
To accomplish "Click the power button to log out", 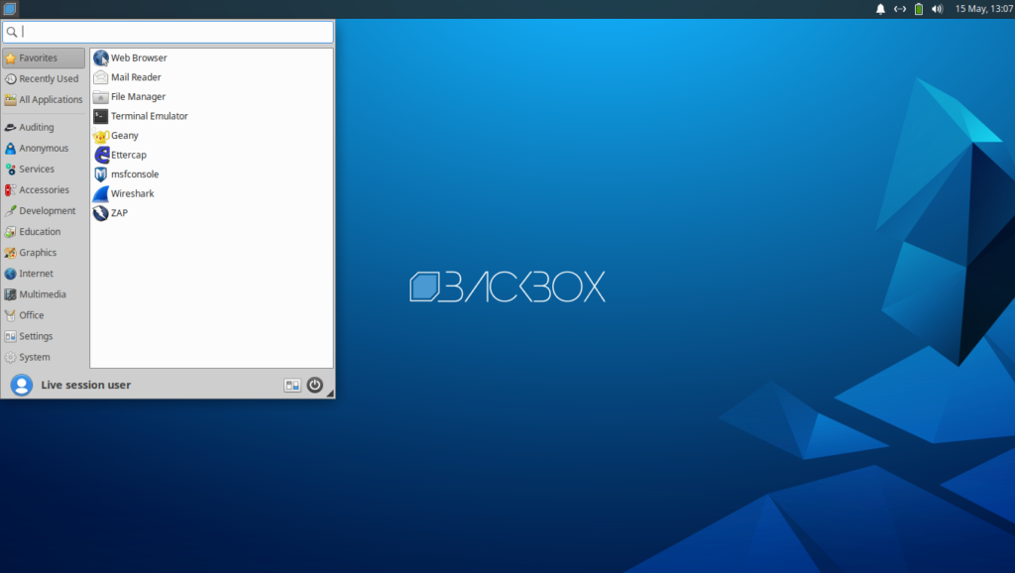I will [x=315, y=385].
